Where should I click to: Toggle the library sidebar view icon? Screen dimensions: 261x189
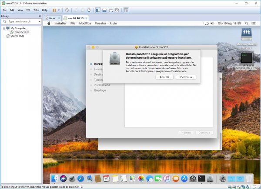[98, 10]
